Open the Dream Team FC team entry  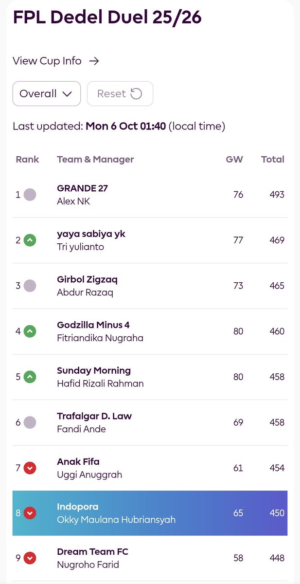(x=150, y=558)
